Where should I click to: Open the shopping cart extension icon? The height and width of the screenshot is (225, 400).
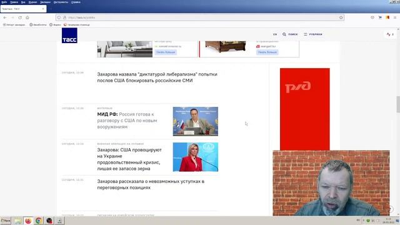(x=380, y=17)
